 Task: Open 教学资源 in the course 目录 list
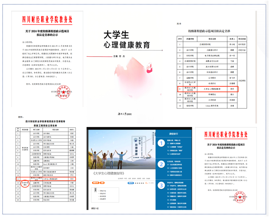point(103,196)
